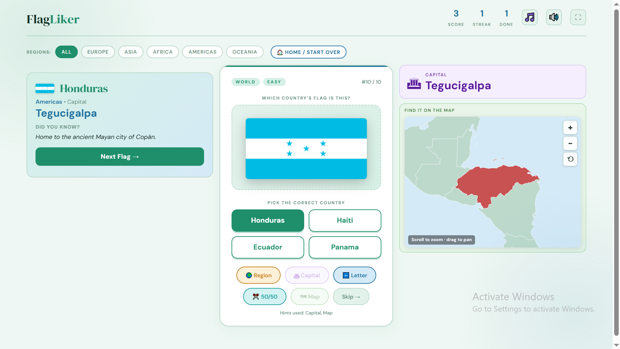620x349 pixels.
Task: Filter flags by ASIA region
Action: click(x=131, y=52)
